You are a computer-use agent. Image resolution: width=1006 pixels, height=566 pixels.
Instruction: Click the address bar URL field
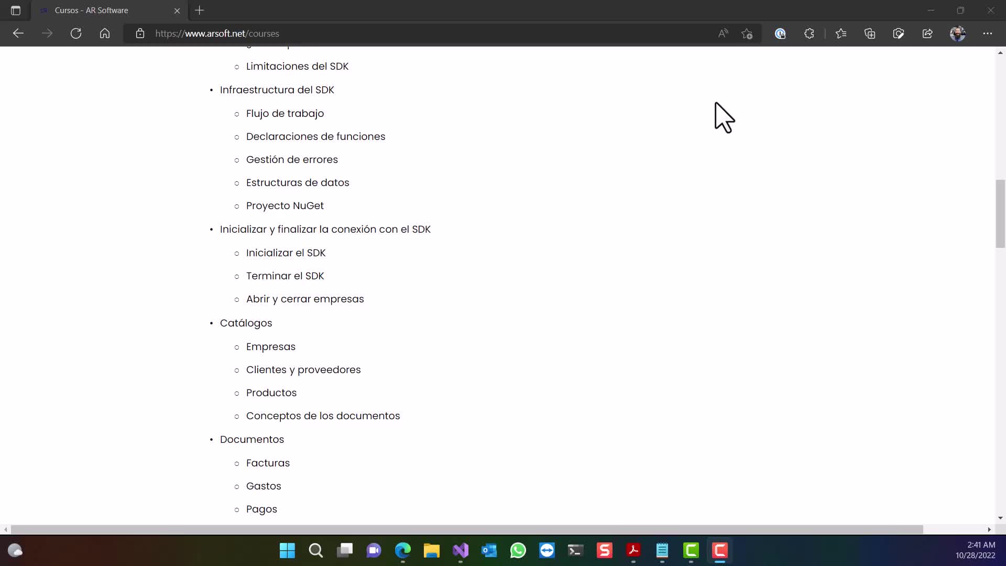(x=419, y=34)
